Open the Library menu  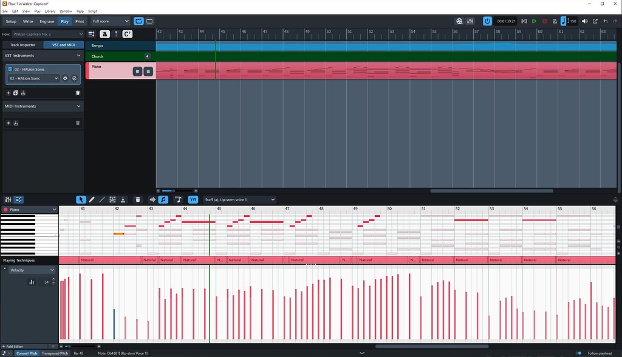50,10
